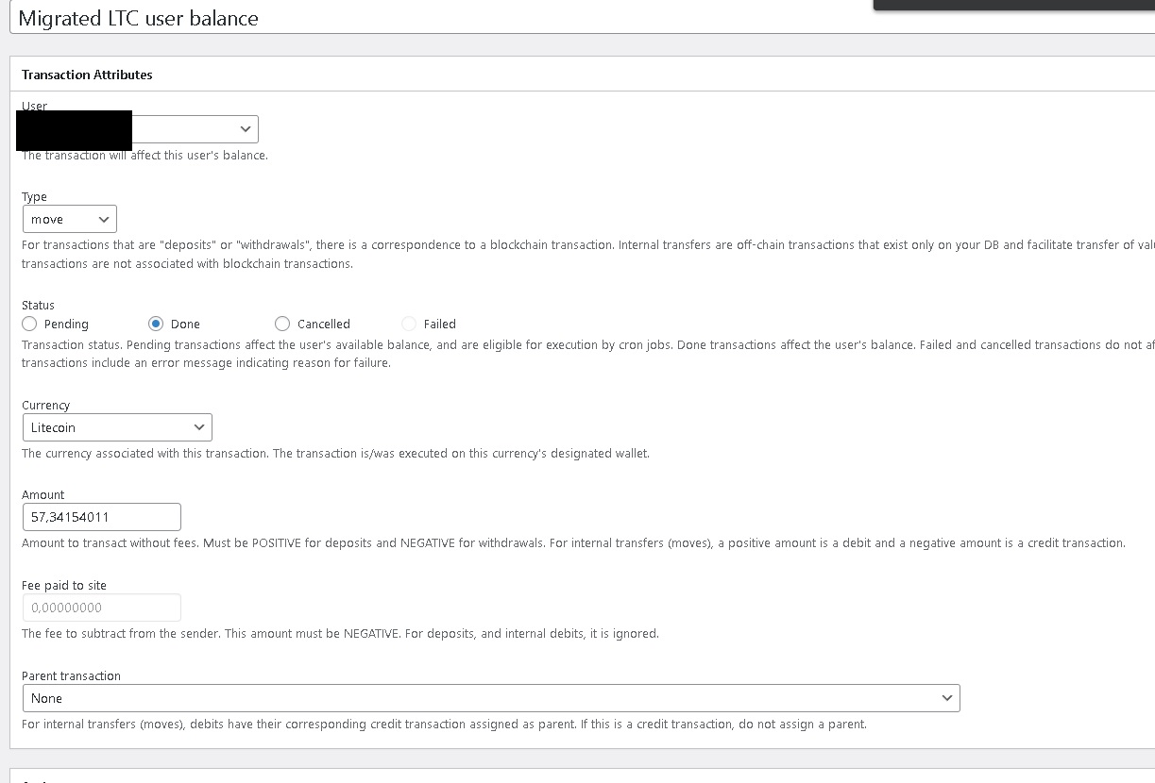1155x783 pixels.
Task: Open the Type dropdown showing 'move'
Action: point(69,219)
